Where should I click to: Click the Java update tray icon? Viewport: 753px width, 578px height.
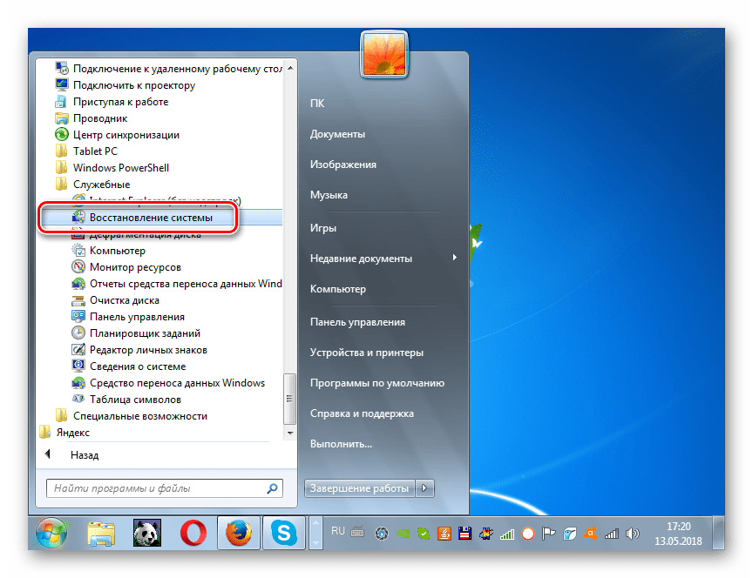click(444, 533)
